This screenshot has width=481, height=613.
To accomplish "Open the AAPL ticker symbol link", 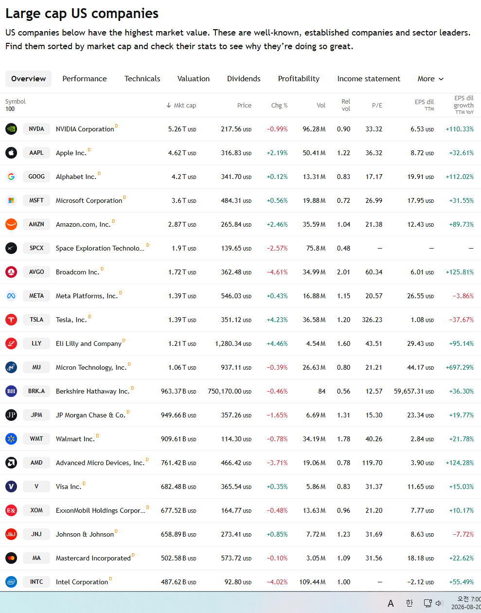I will coord(36,153).
